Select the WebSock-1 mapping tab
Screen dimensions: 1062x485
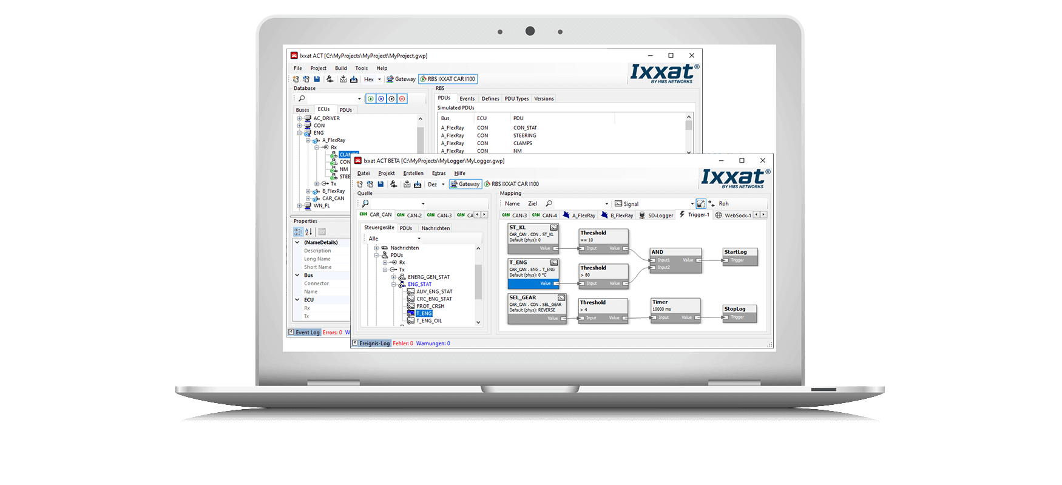[733, 215]
